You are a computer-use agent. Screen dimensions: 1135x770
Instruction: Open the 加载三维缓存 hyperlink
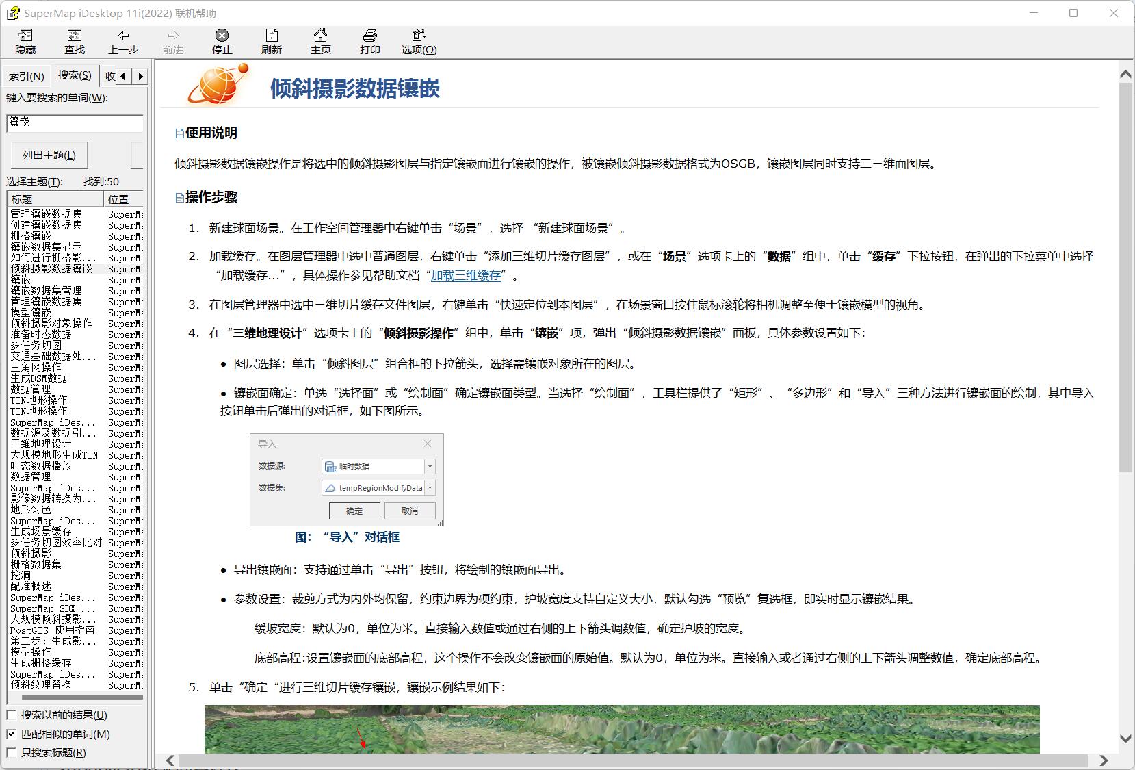click(x=466, y=275)
